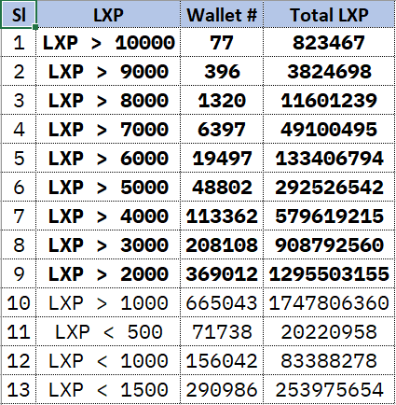Screen dimensions: 396x405
Task: Select the total cell 1295503155
Action: (329, 273)
